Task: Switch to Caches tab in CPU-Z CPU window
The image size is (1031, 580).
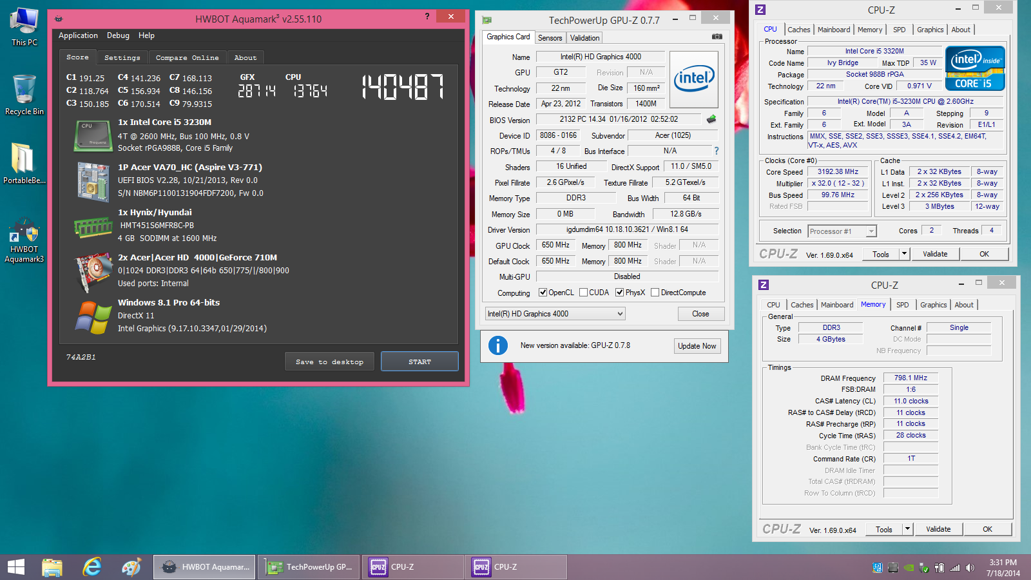Action: pyautogui.click(x=799, y=30)
